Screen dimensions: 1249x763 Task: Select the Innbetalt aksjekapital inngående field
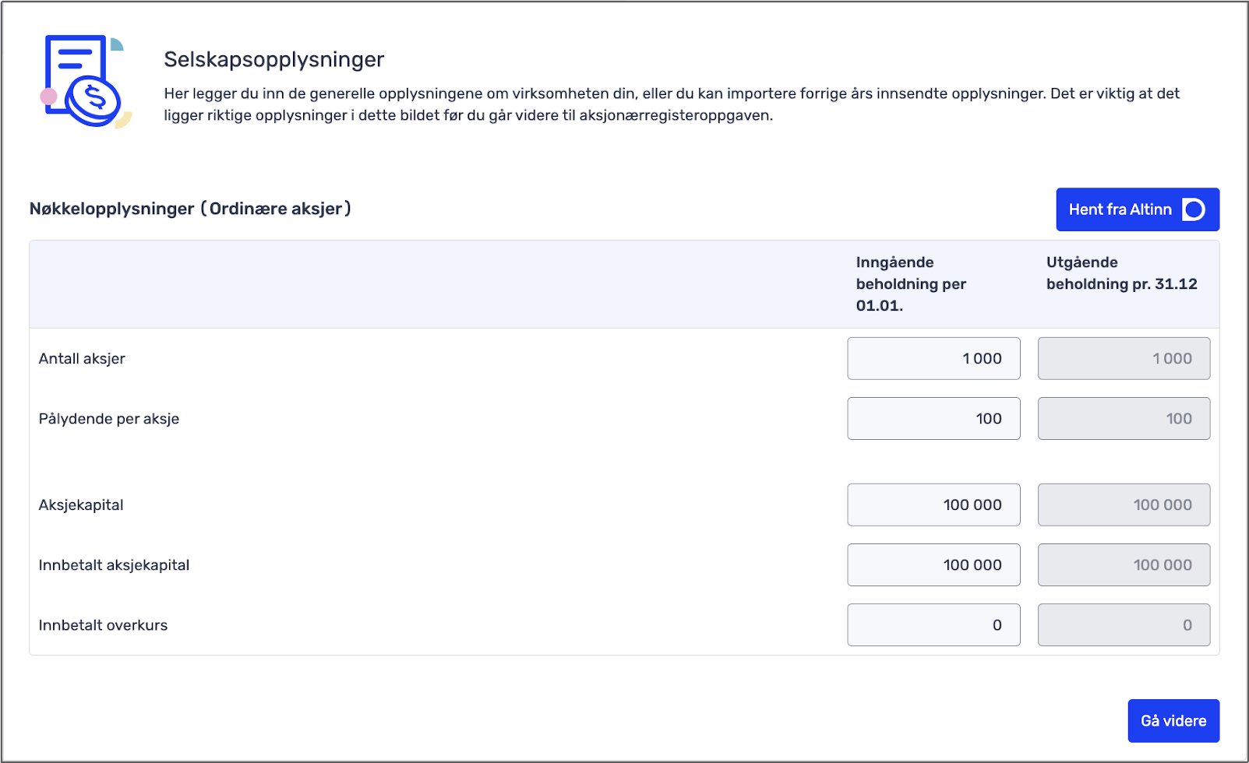[933, 564]
